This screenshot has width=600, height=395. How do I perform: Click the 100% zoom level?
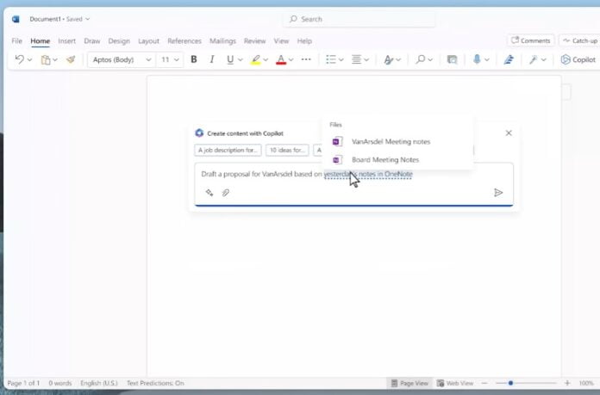(x=586, y=383)
